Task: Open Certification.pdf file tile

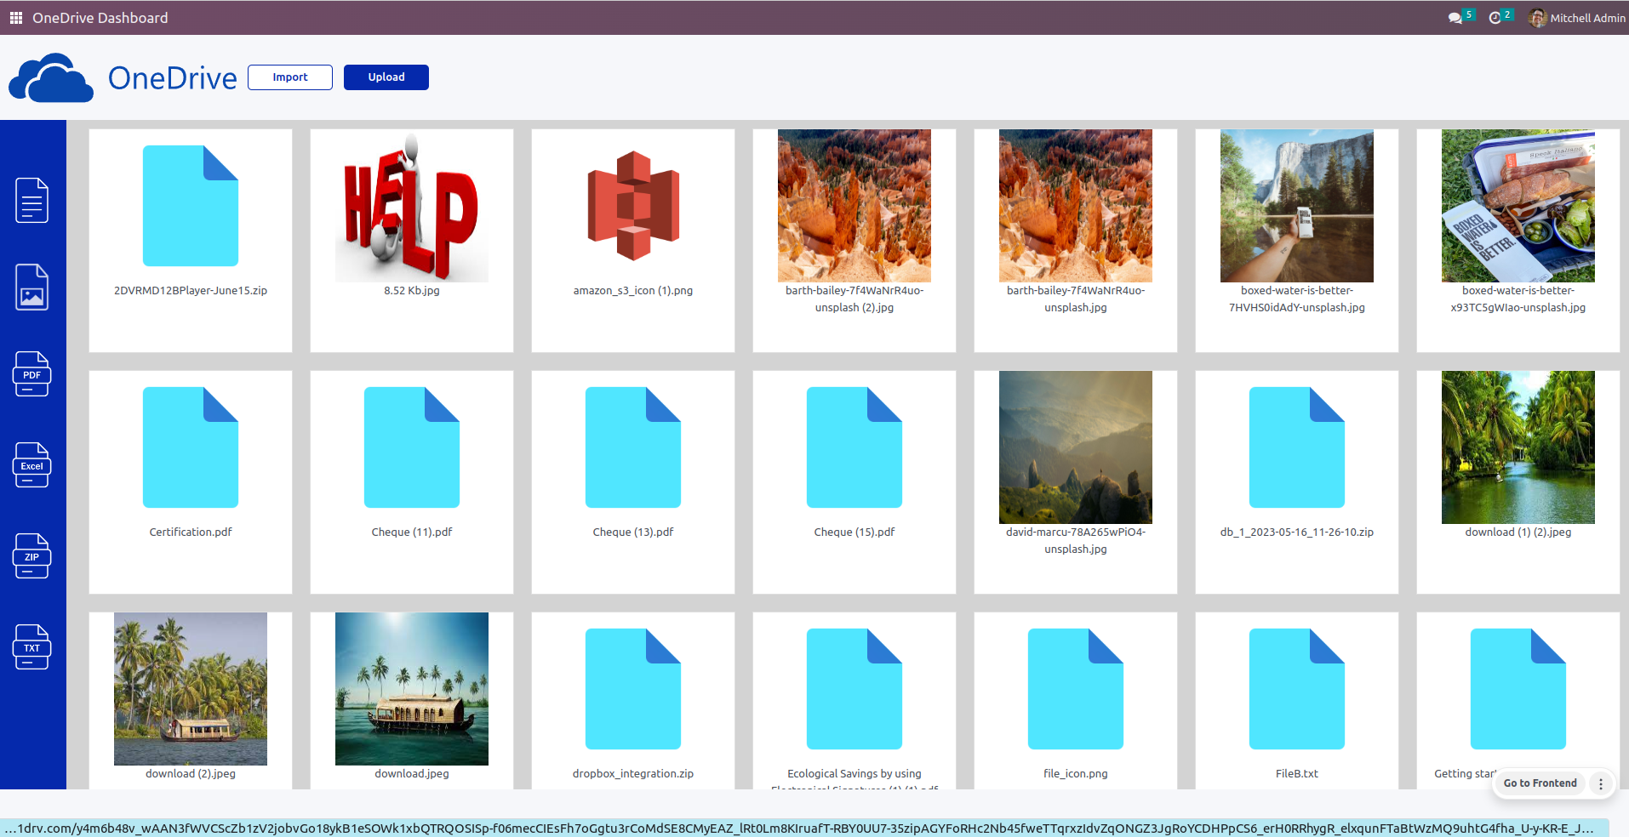Action: 191,448
